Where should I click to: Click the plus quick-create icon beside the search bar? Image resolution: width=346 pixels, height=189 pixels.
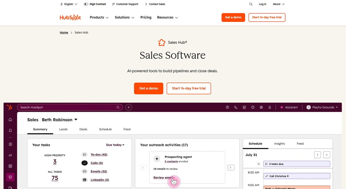pyautogui.click(x=129, y=107)
